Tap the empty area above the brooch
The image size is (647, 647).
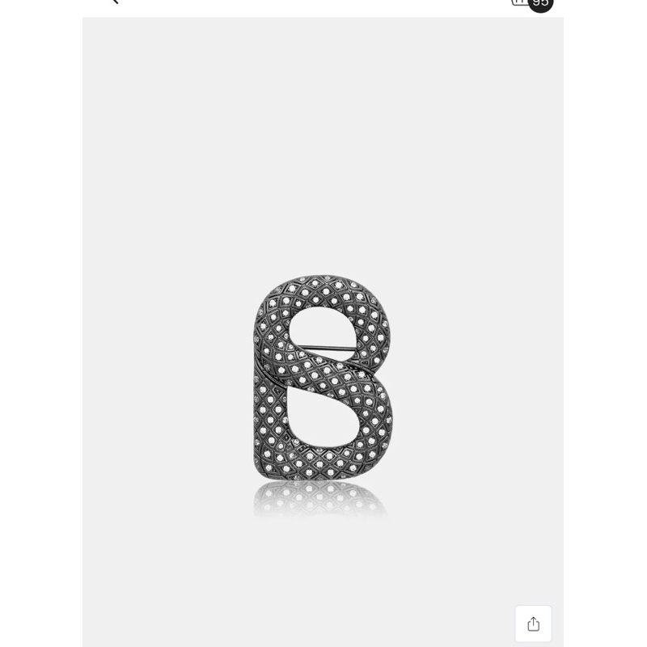(x=323, y=145)
